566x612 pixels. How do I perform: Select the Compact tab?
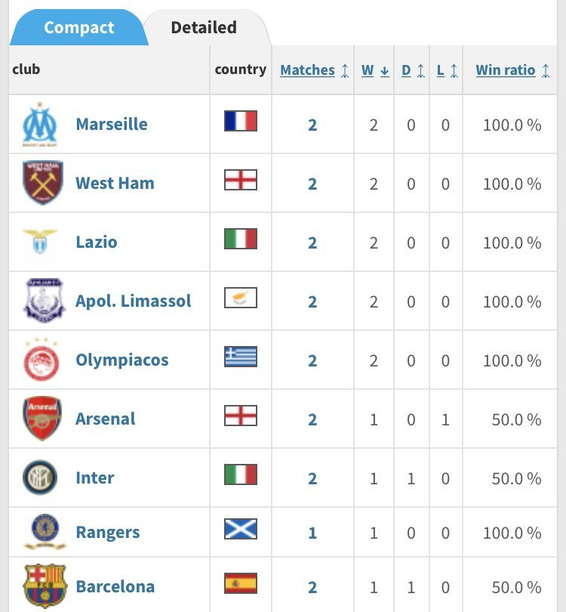pos(79,27)
